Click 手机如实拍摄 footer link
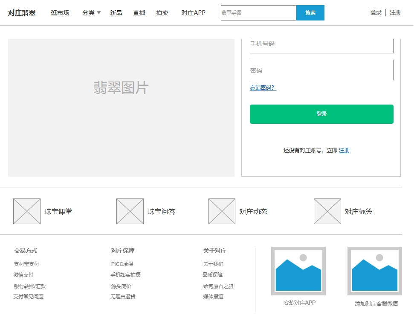This screenshot has width=414, height=321. pyautogui.click(x=125, y=275)
